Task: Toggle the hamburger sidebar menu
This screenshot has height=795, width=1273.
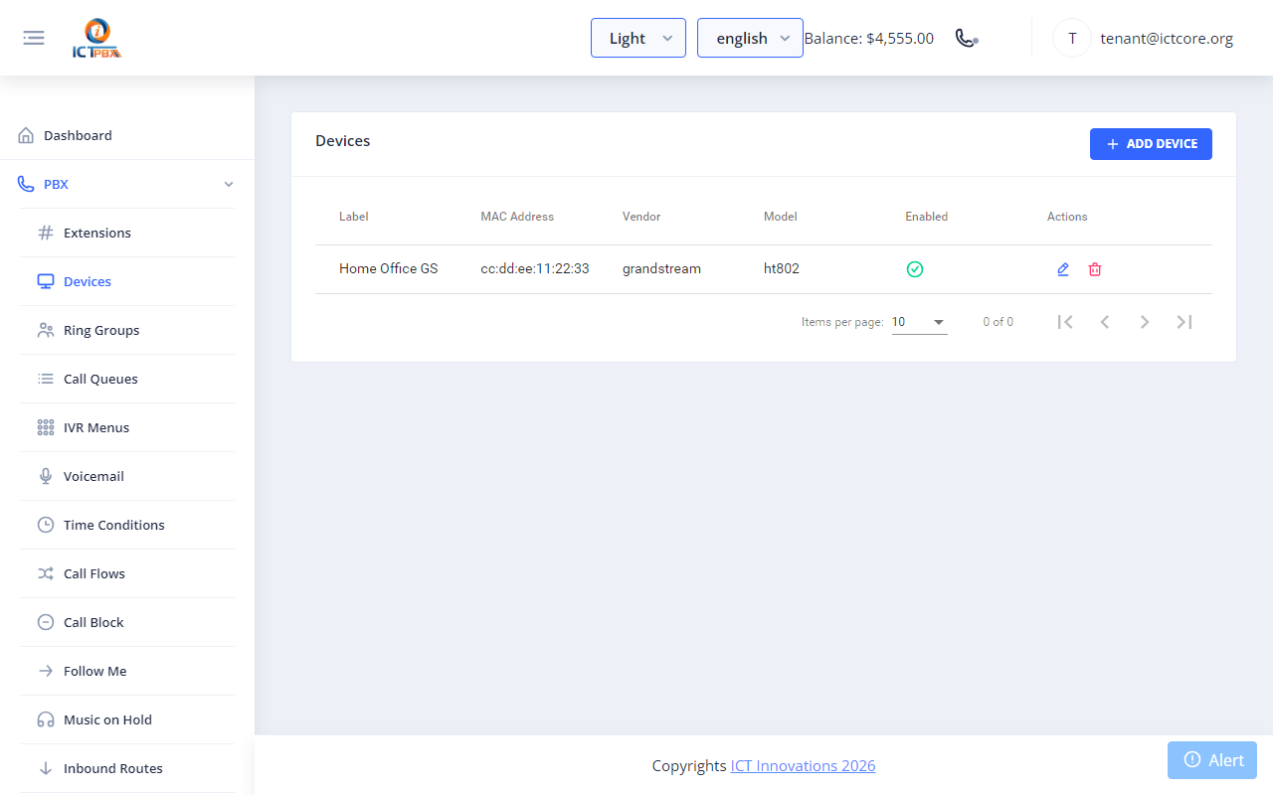Action: [x=34, y=38]
